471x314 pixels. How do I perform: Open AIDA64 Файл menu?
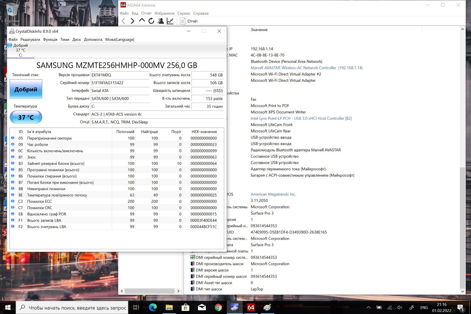(x=124, y=13)
